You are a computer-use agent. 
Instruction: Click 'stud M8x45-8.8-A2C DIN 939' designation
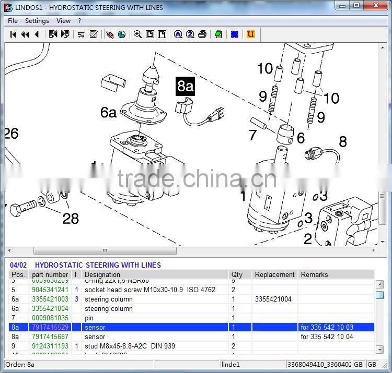point(130,346)
